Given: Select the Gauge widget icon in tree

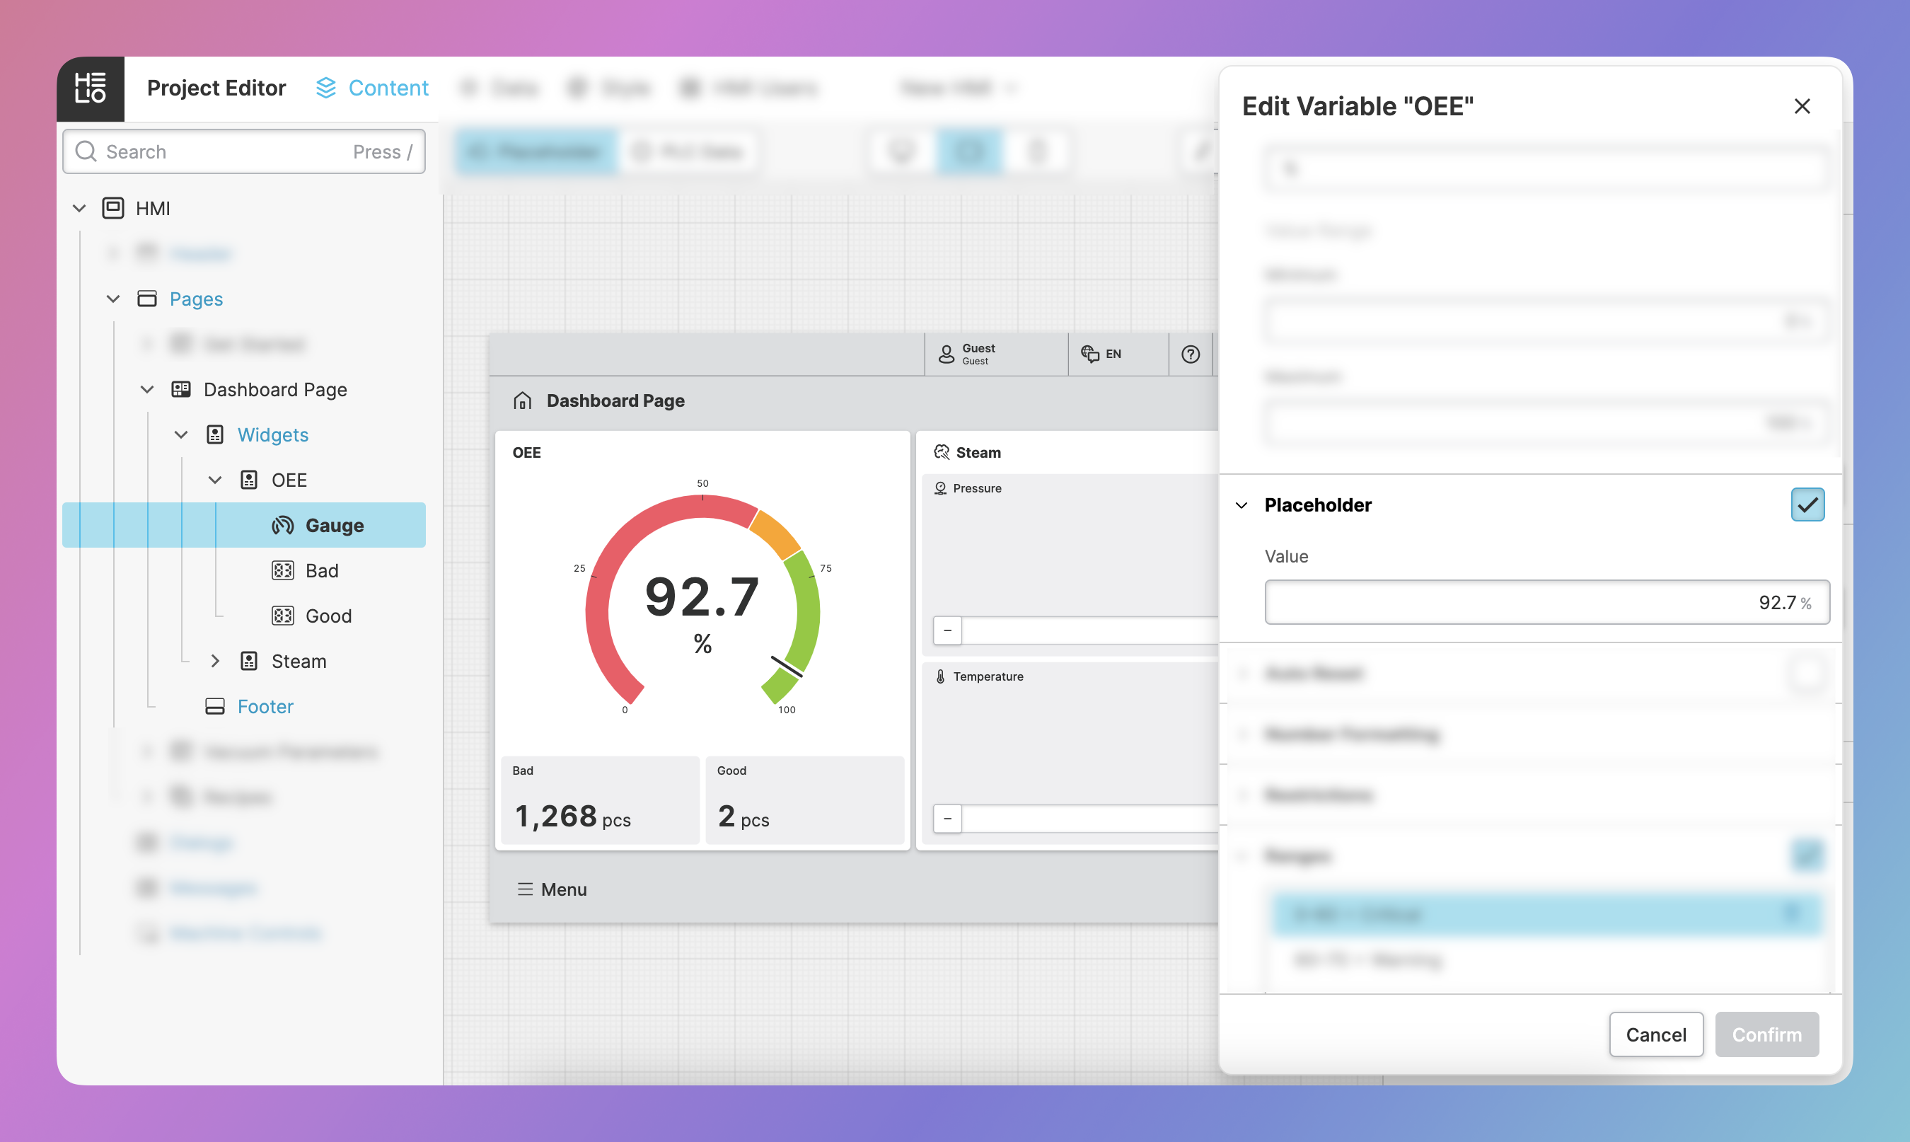Looking at the screenshot, I should coord(282,526).
